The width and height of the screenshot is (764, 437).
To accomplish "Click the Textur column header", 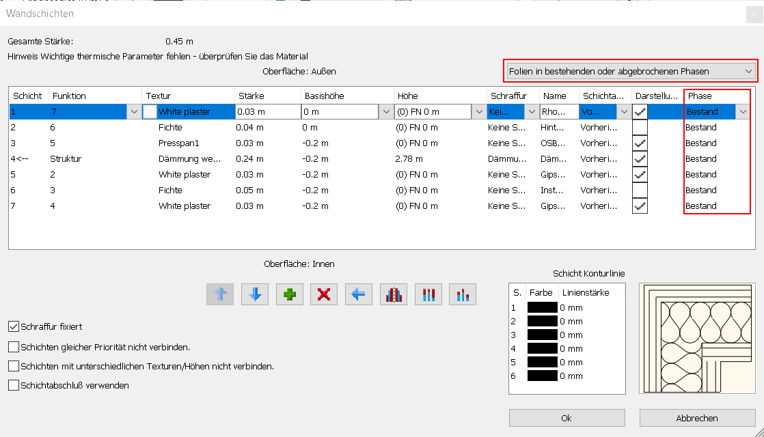I will tap(188, 96).
